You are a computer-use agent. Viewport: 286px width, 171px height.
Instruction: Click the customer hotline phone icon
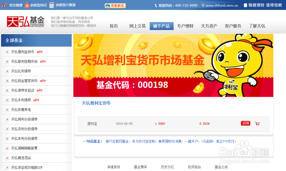coord(156,6)
